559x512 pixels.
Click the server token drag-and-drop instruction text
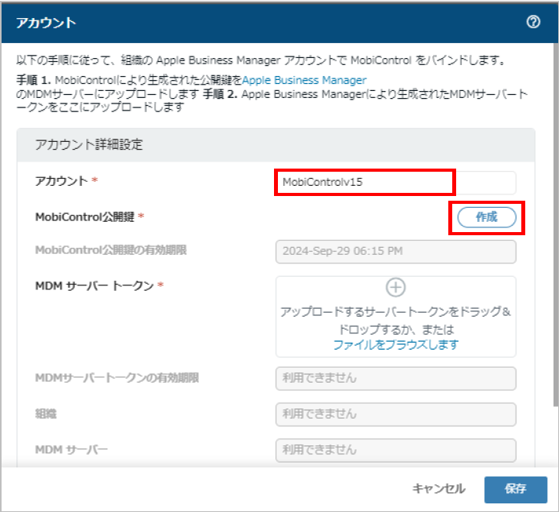pyautogui.click(x=396, y=321)
